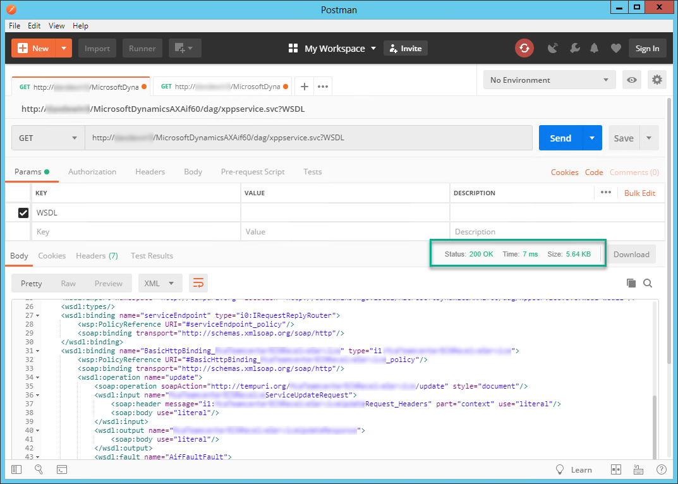
Task: Open Bulk Edit for params
Action: (639, 193)
